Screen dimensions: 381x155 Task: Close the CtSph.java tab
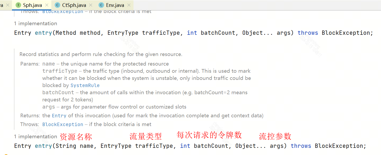(91, 5)
